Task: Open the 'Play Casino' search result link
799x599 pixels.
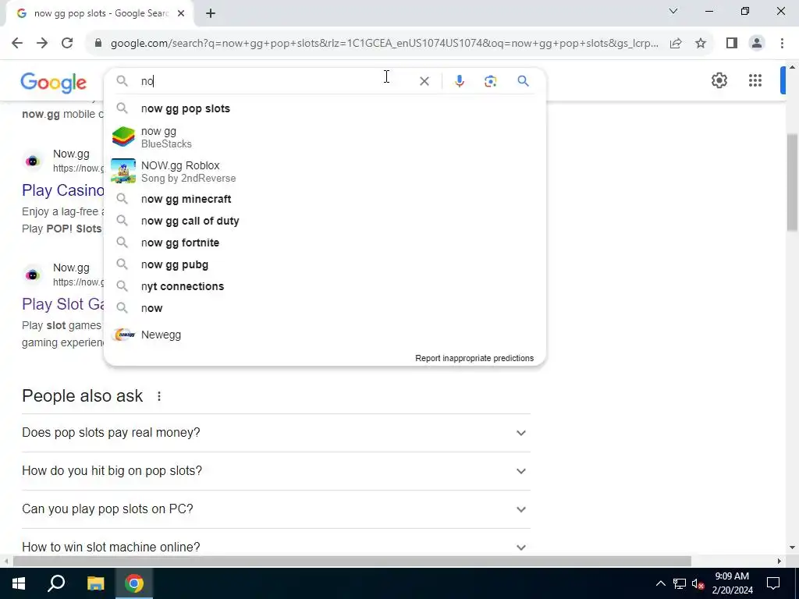Action: tap(62, 190)
